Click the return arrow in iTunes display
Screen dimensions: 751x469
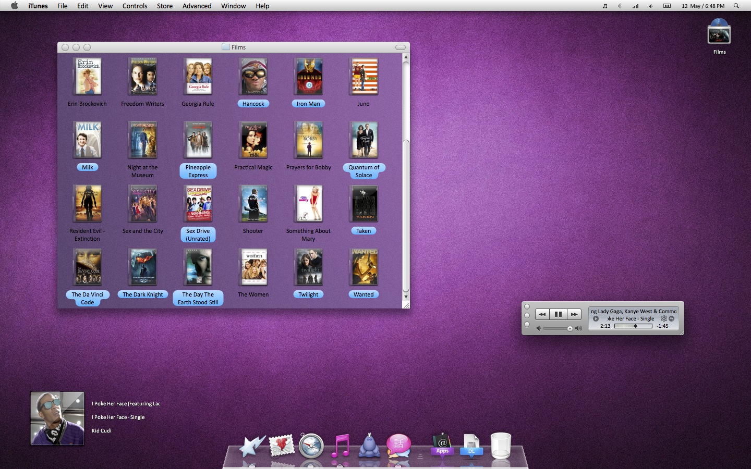(672, 318)
